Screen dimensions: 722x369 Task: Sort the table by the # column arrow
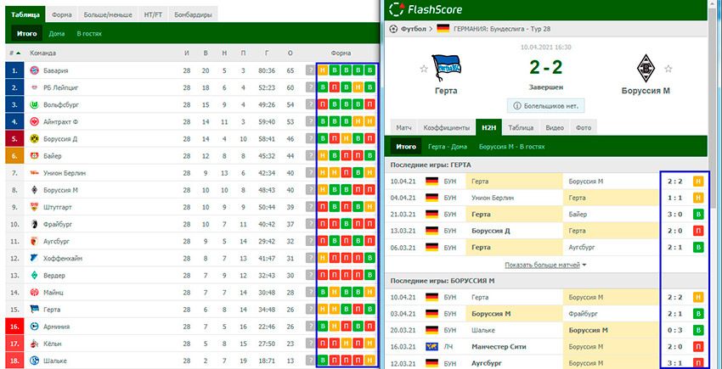click(x=18, y=53)
